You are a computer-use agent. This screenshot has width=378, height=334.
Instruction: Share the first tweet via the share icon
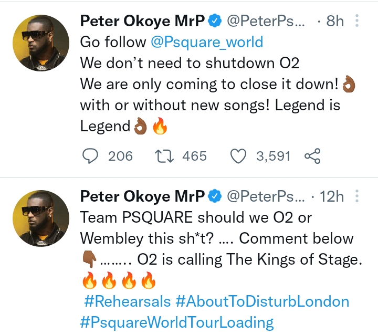312,156
